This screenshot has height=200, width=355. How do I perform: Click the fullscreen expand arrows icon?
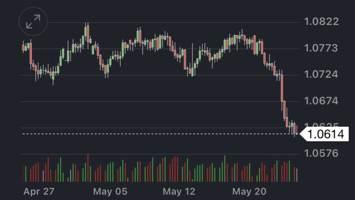point(33,22)
